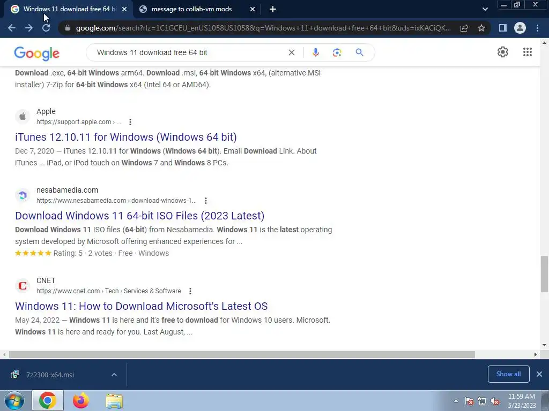Screen dimensions: 549x411
Task: Click the Apple favicon
Action: (23, 116)
